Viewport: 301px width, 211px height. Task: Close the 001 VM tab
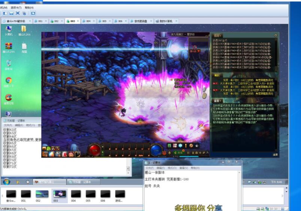point(46,21)
